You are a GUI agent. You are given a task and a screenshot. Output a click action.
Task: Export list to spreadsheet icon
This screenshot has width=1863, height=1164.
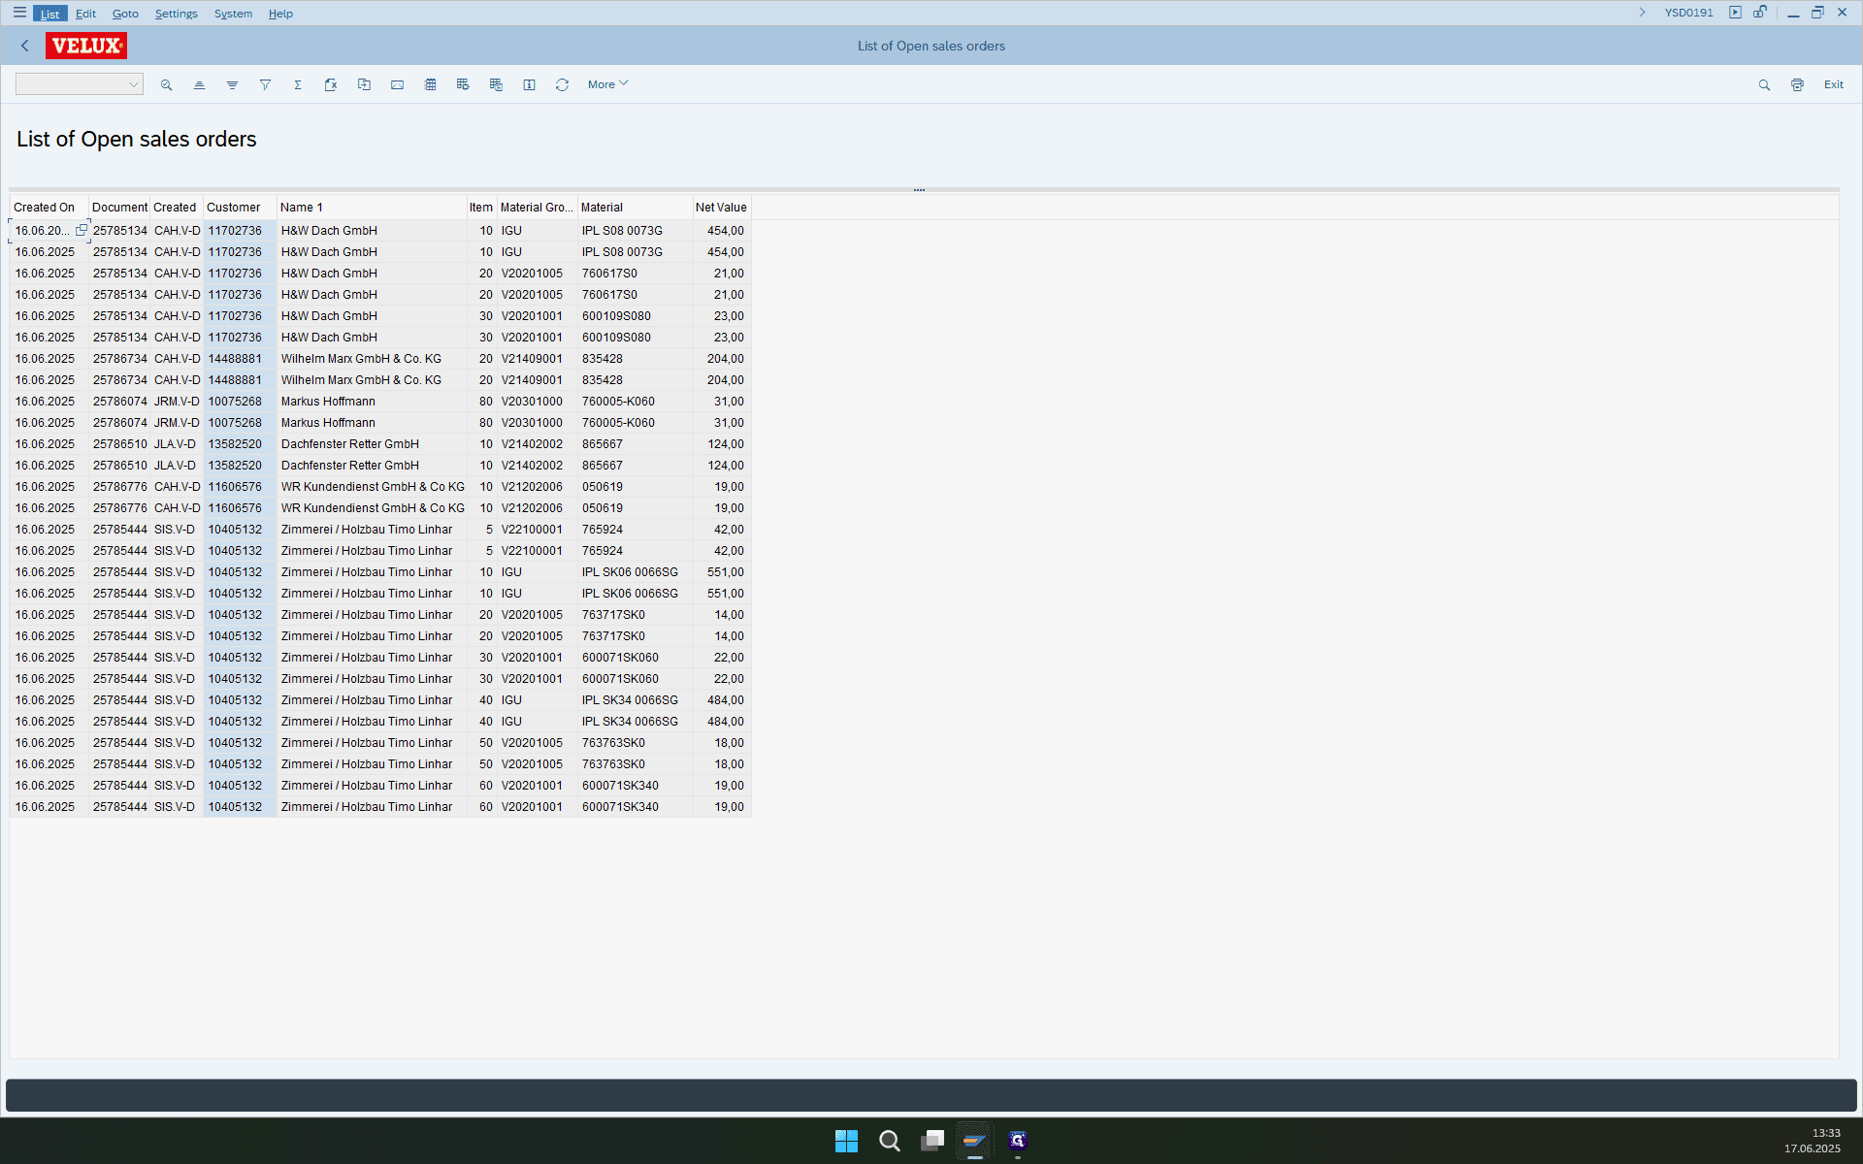[x=331, y=85]
